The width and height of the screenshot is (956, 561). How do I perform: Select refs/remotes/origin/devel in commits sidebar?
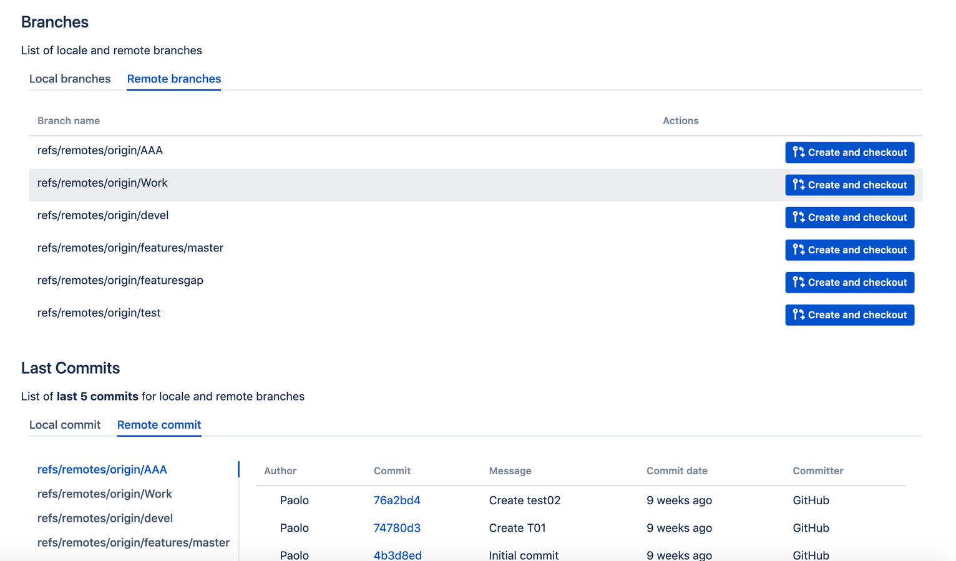coord(105,518)
